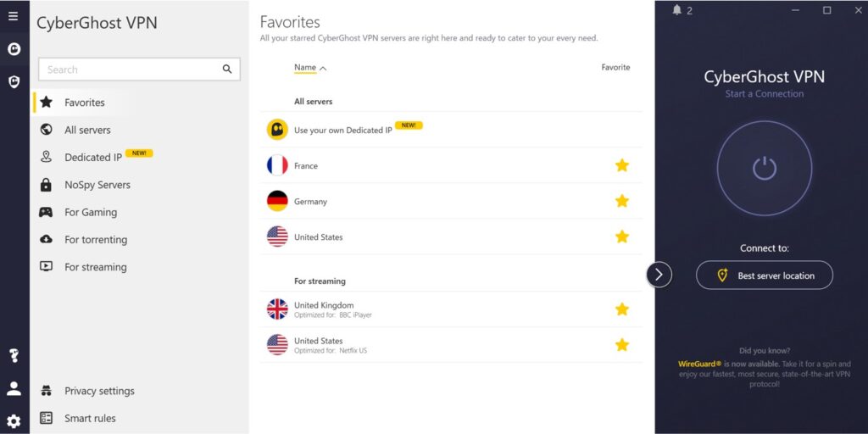Open the For streaming category
This screenshot has width=868, height=434.
tap(95, 267)
